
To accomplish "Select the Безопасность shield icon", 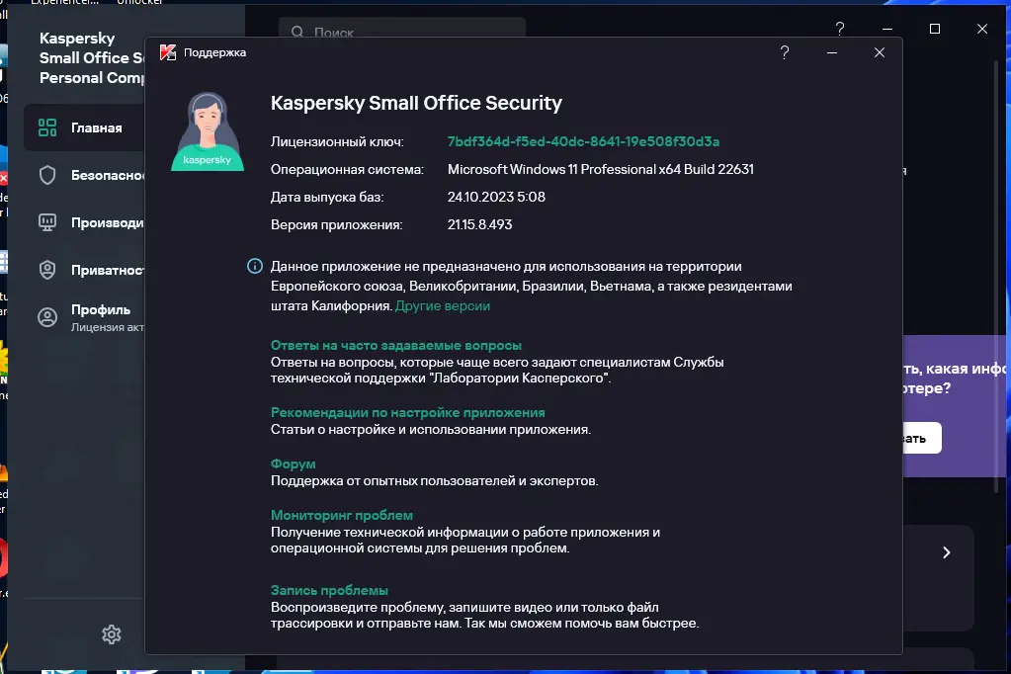I will 46,174.
